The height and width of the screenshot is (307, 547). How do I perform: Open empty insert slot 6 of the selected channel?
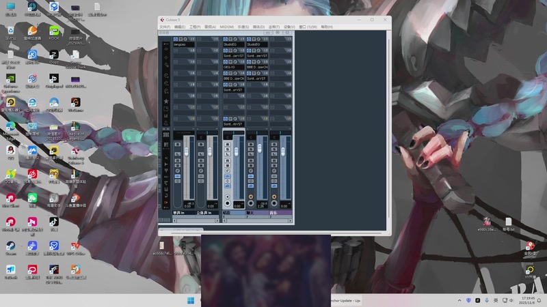233,101
